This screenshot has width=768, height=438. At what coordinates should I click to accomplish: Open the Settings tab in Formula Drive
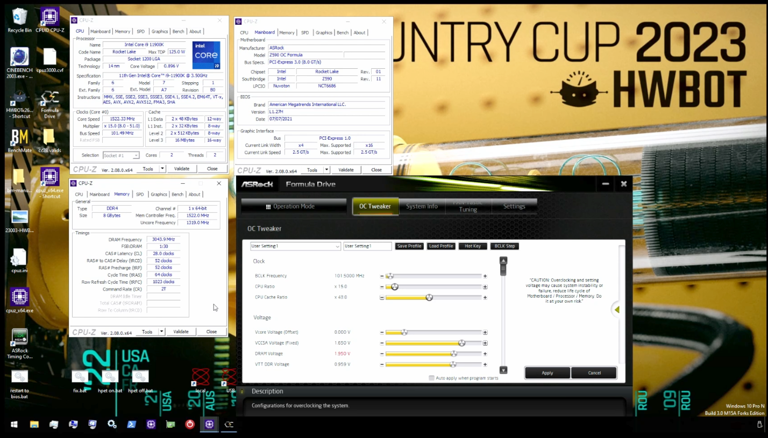pyautogui.click(x=514, y=206)
